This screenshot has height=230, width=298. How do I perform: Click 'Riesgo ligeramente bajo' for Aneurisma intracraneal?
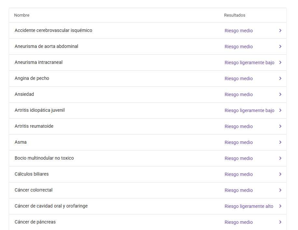point(249,63)
